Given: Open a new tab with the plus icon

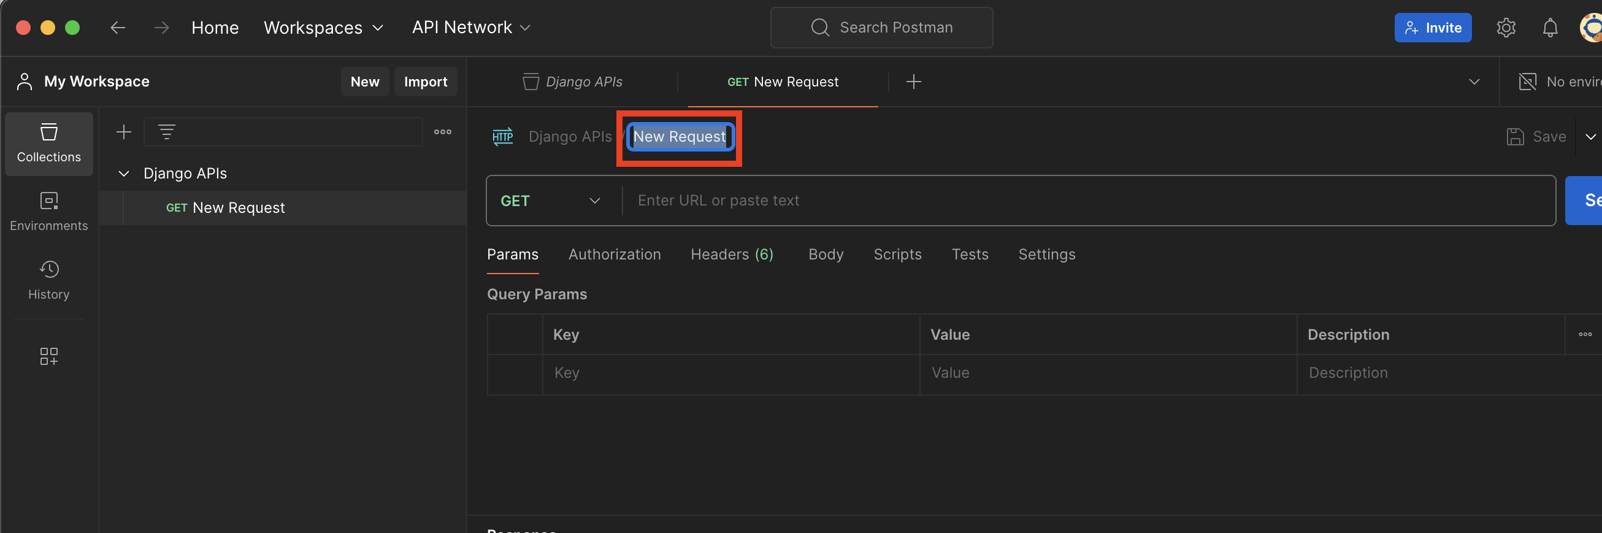Looking at the screenshot, I should (x=913, y=82).
